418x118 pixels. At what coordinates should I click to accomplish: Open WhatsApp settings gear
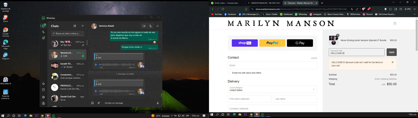pos(43,97)
